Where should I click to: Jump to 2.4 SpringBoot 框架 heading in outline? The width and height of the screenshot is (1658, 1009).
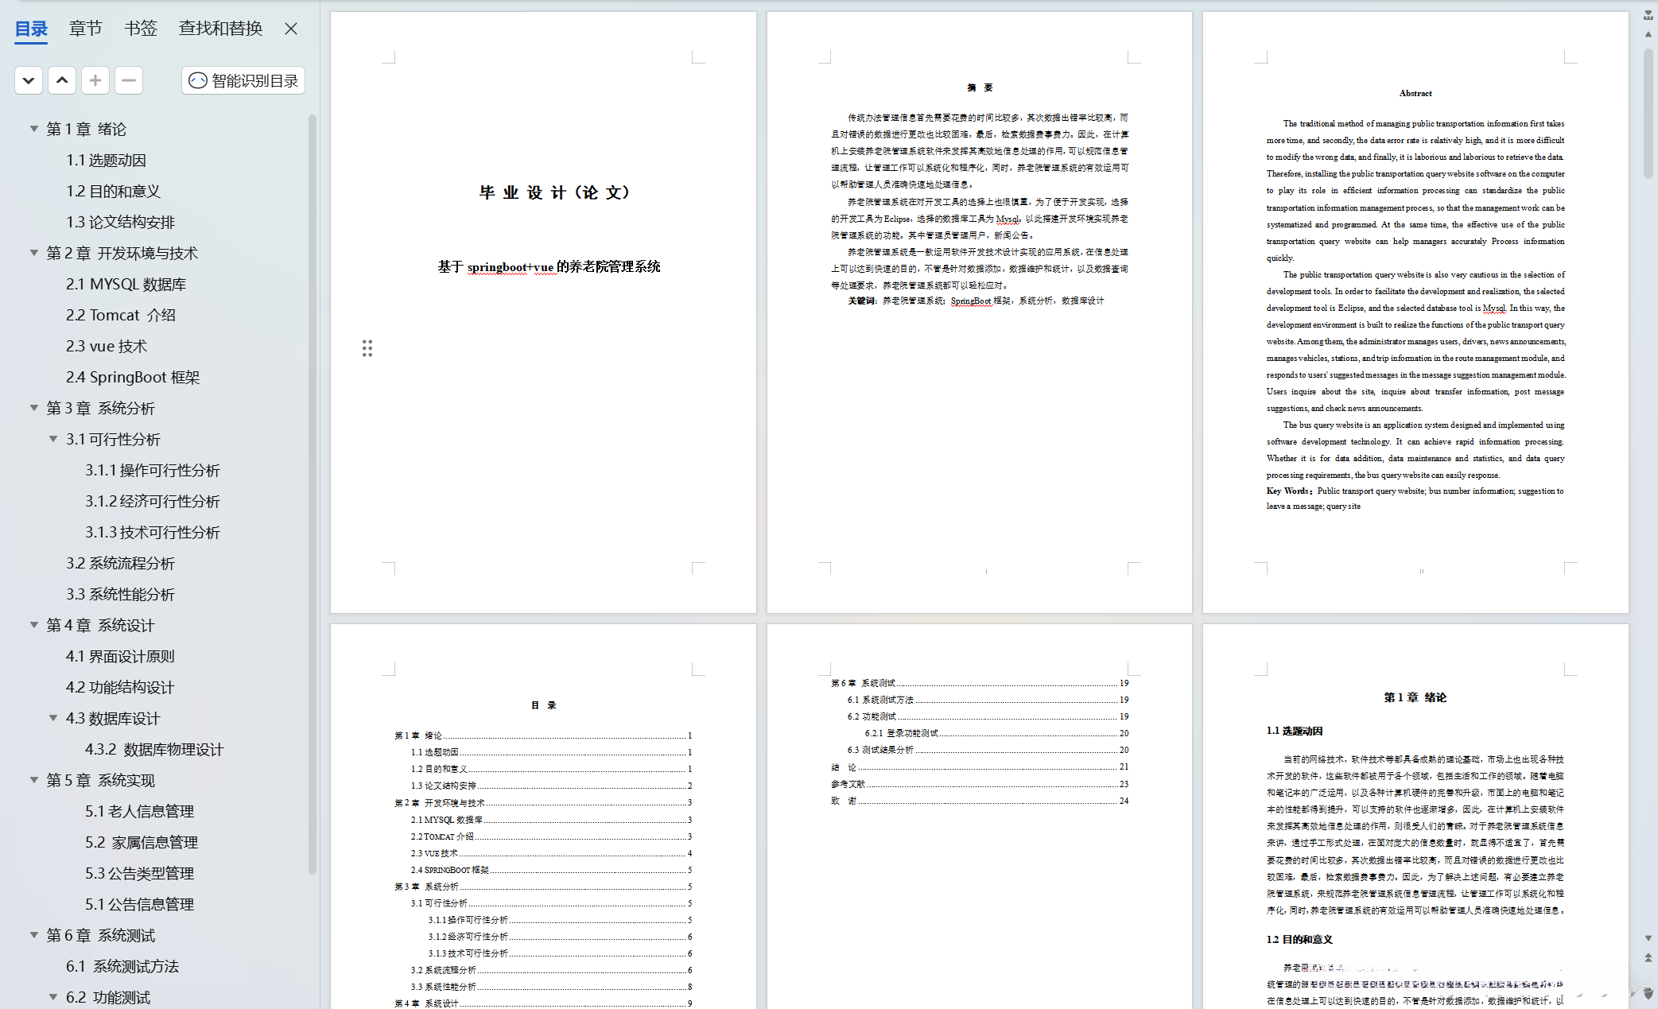(133, 377)
